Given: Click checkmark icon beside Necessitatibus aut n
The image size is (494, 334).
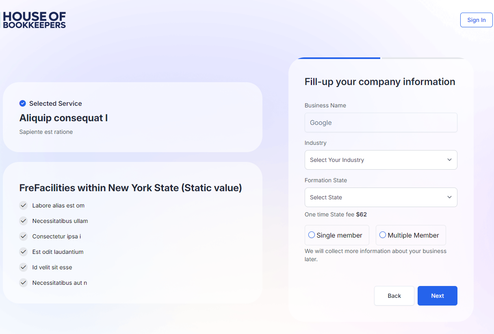Looking at the screenshot, I should (24, 283).
